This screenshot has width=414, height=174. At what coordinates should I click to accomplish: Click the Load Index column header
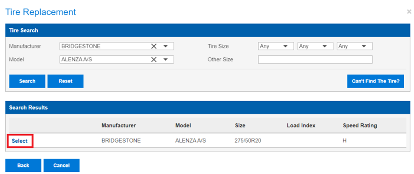[x=301, y=126]
